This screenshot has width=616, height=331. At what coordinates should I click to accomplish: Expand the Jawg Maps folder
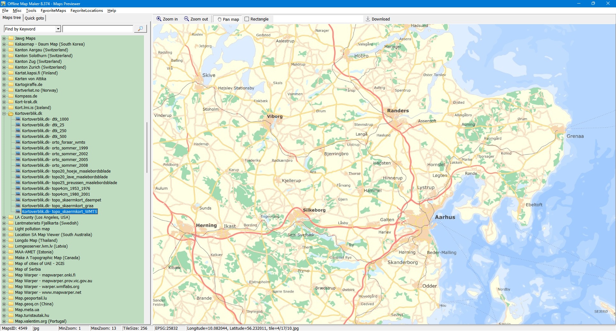pos(4,38)
